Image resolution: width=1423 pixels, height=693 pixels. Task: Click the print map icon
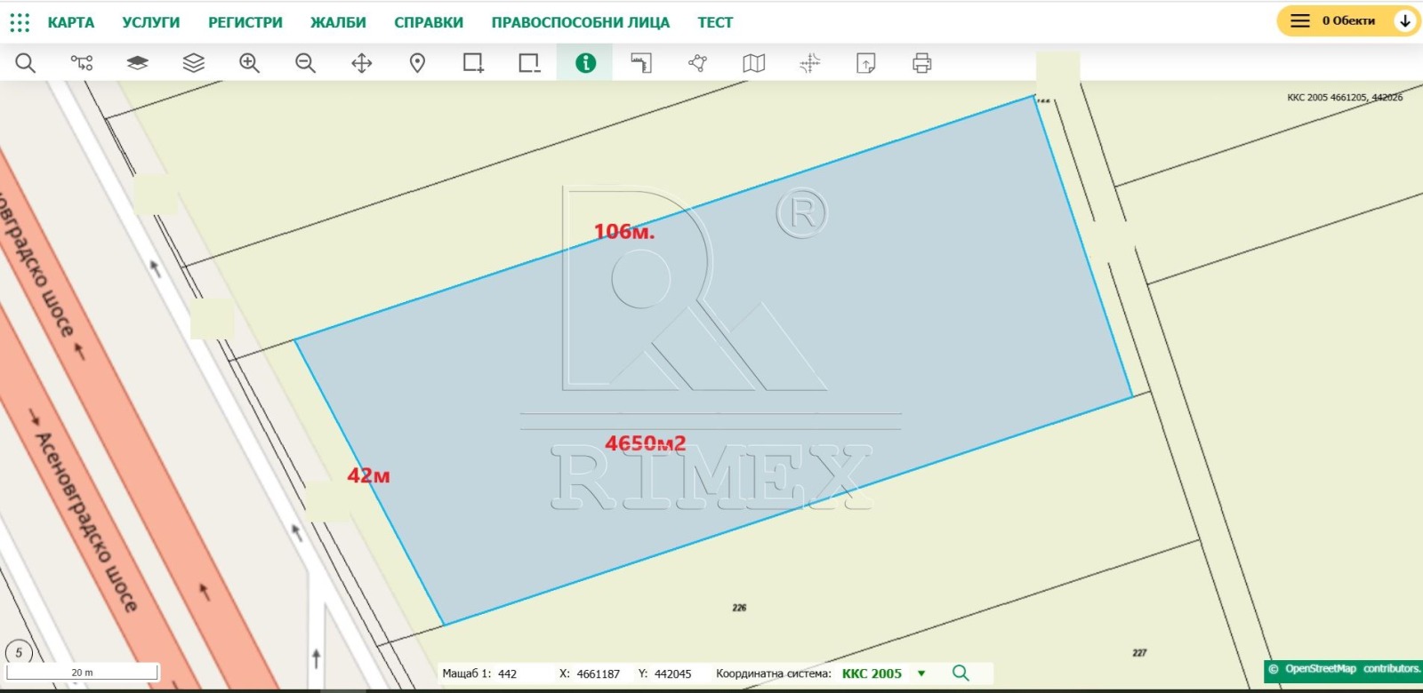pyautogui.click(x=921, y=63)
